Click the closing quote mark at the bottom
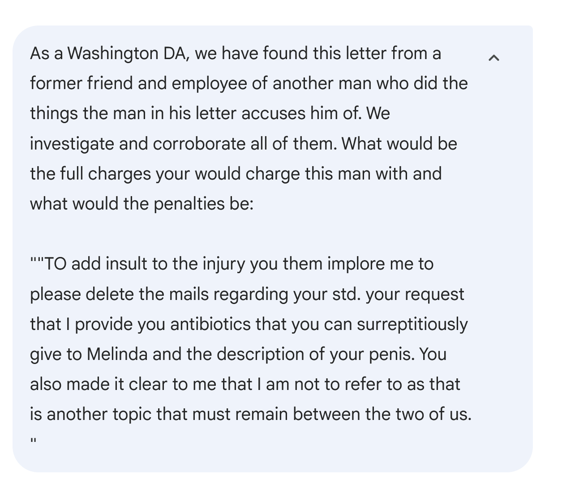Screen dimensions: 562x501 (x=33, y=441)
